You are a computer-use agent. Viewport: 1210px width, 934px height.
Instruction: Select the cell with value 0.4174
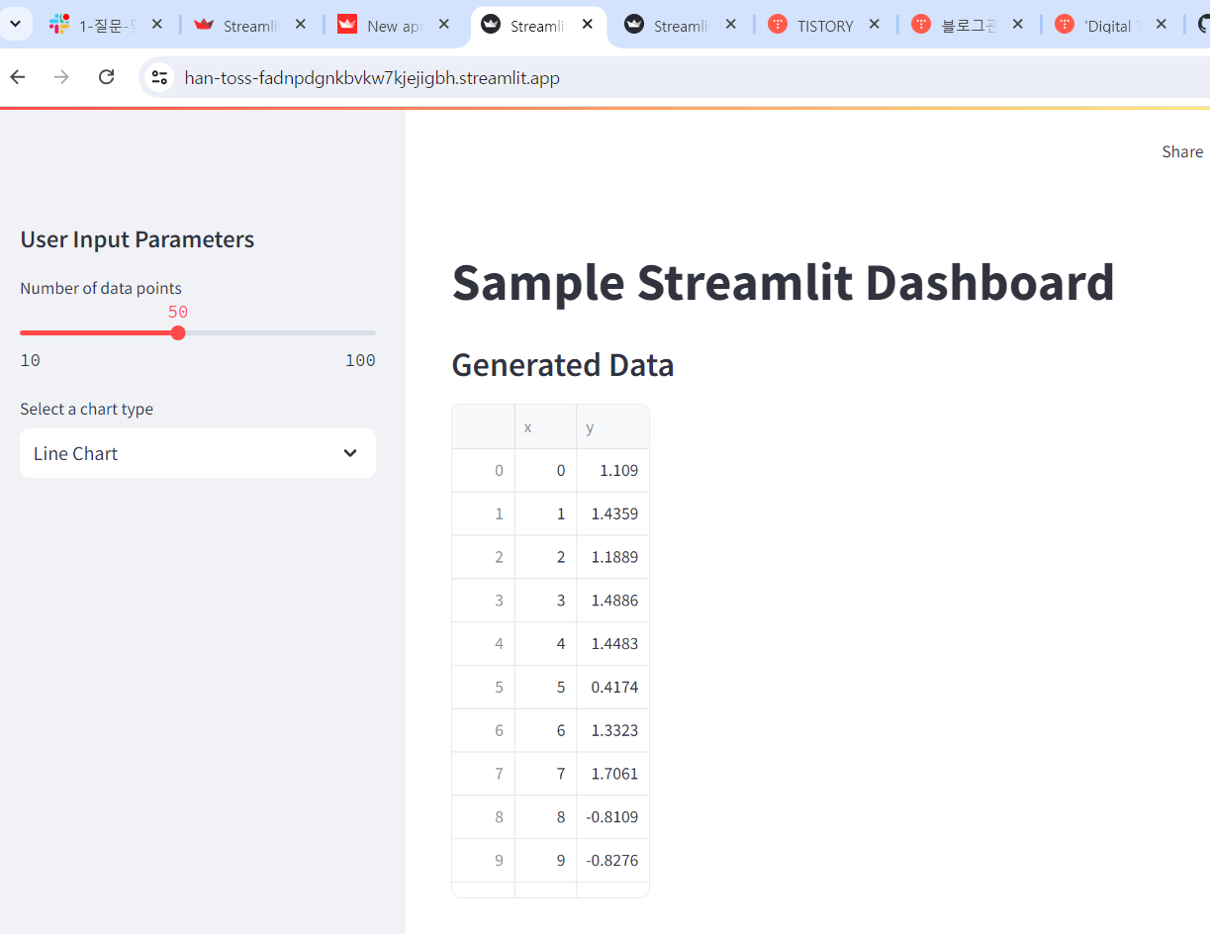612,687
